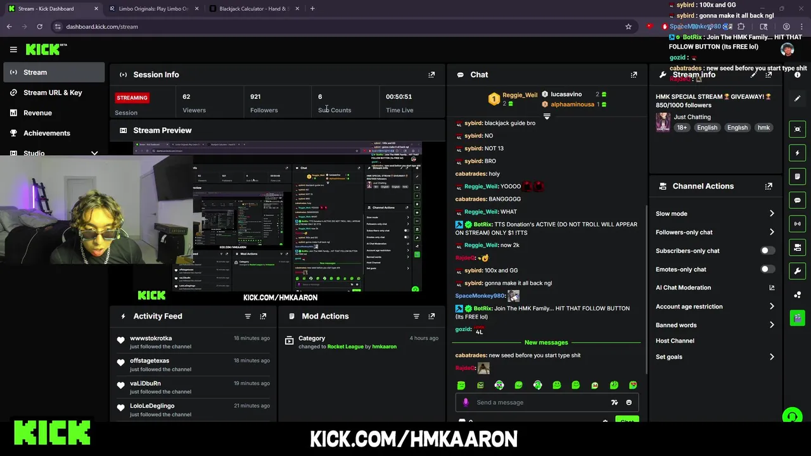Viewport: 811px width, 456px height.
Task: Open support via the headset icon
Action: click(x=791, y=417)
